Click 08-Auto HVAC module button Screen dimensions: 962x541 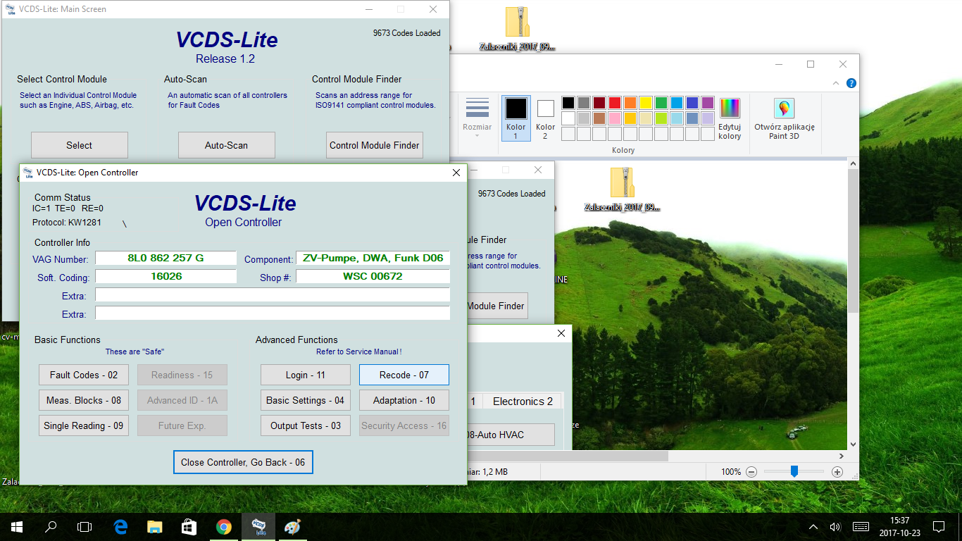tap(511, 435)
